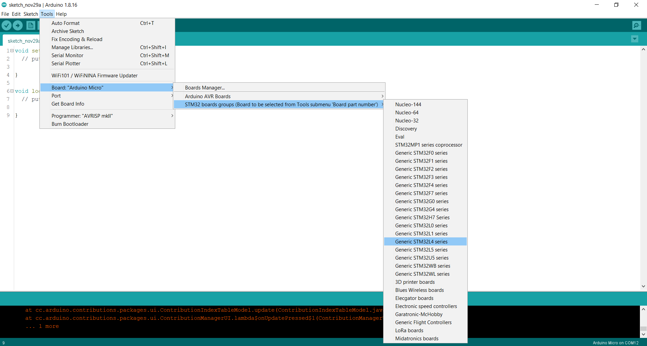Click console scrollbar down arrow

click(x=643, y=335)
